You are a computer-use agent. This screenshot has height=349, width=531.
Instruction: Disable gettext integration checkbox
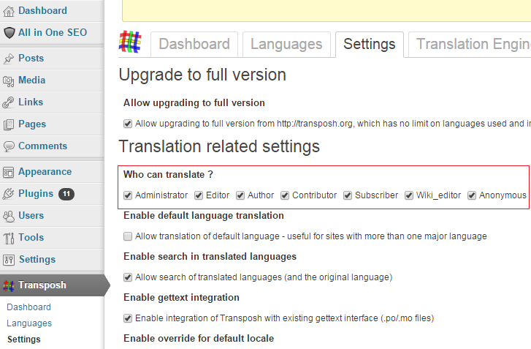coord(128,318)
